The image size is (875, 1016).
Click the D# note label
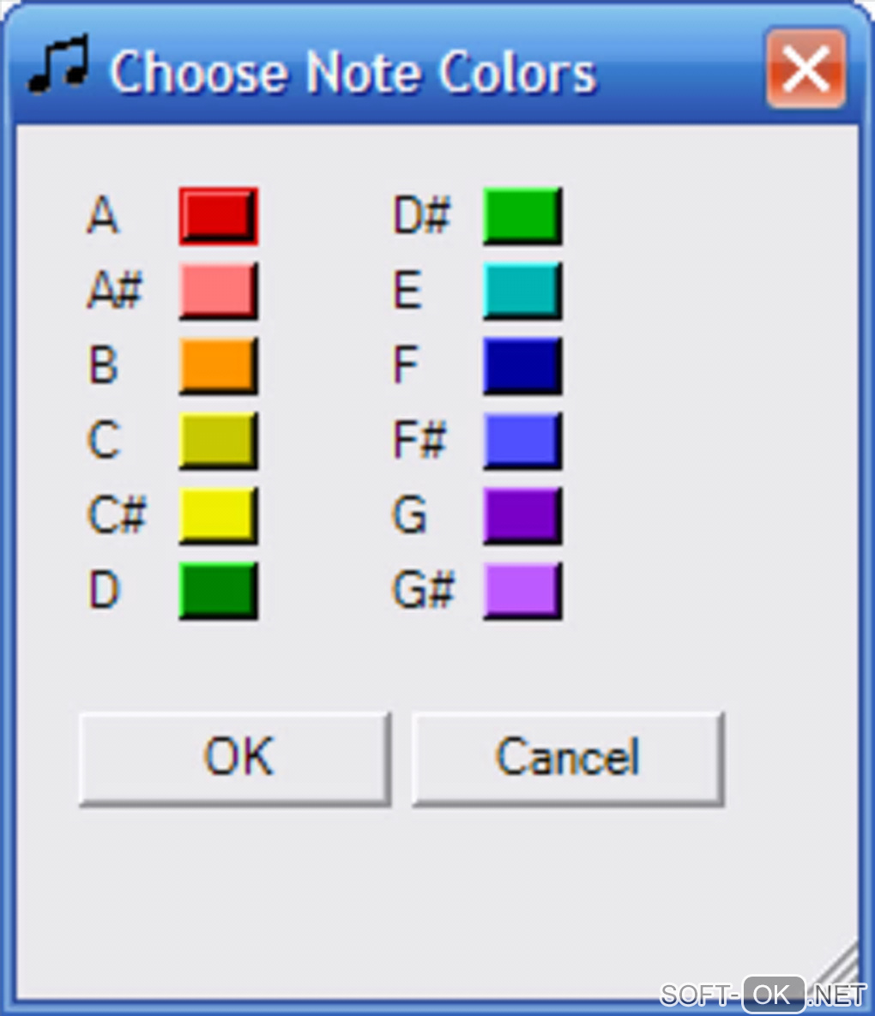(421, 216)
